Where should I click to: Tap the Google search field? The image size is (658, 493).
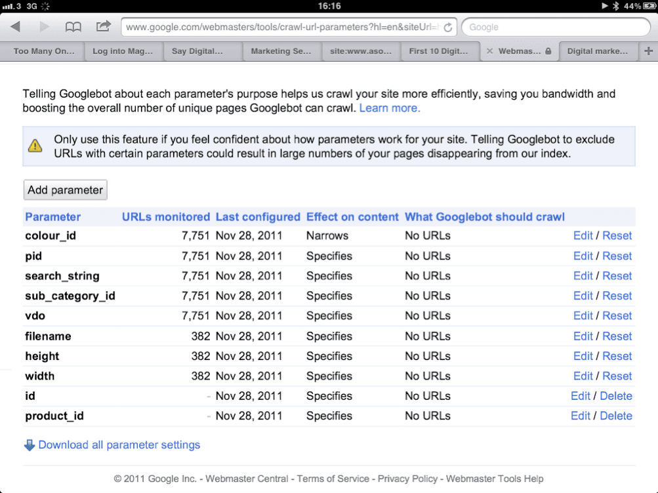pos(555,28)
